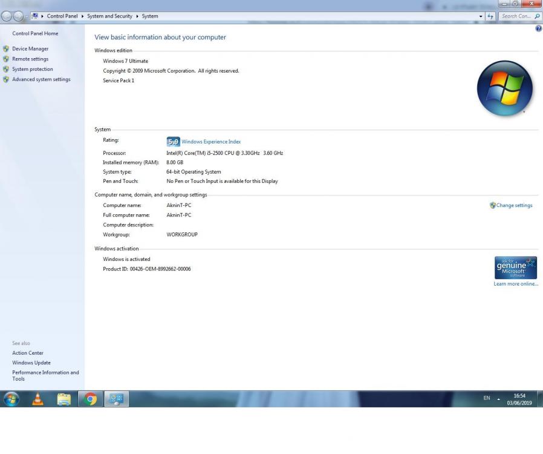Viewport: 543px width, 454px height.
Task: Open the address bar history dropdown arrow
Action: (481, 16)
